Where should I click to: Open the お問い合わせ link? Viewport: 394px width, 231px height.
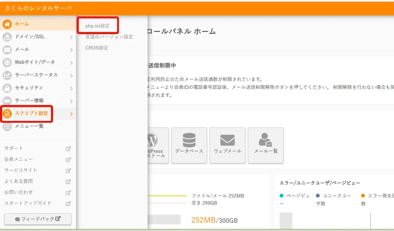click(18, 192)
